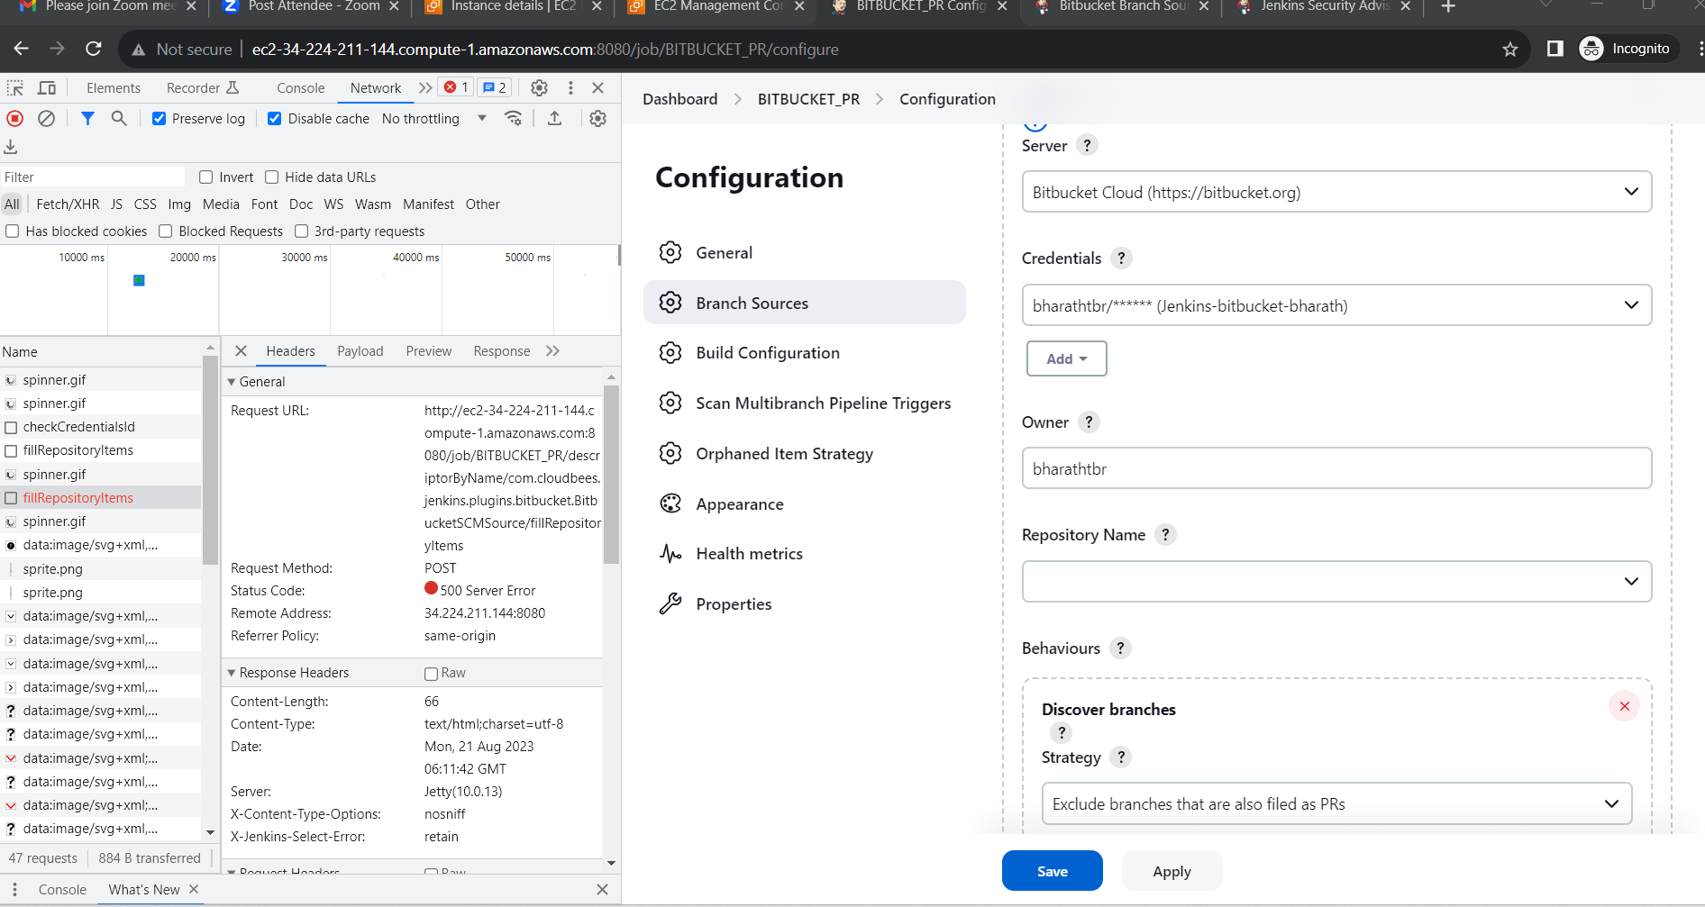Check Hide data URLs
Viewport: 1705px width, 907px height.
(272, 177)
